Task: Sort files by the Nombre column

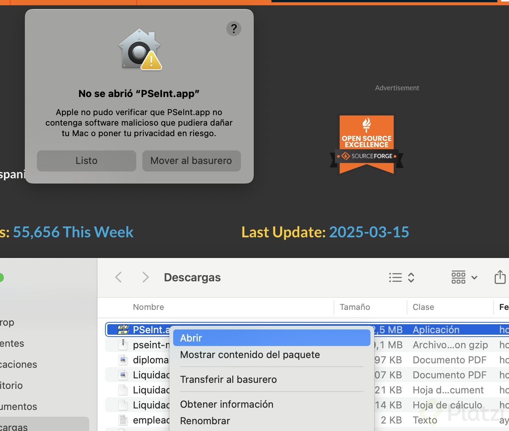Action: pos(148,307)
